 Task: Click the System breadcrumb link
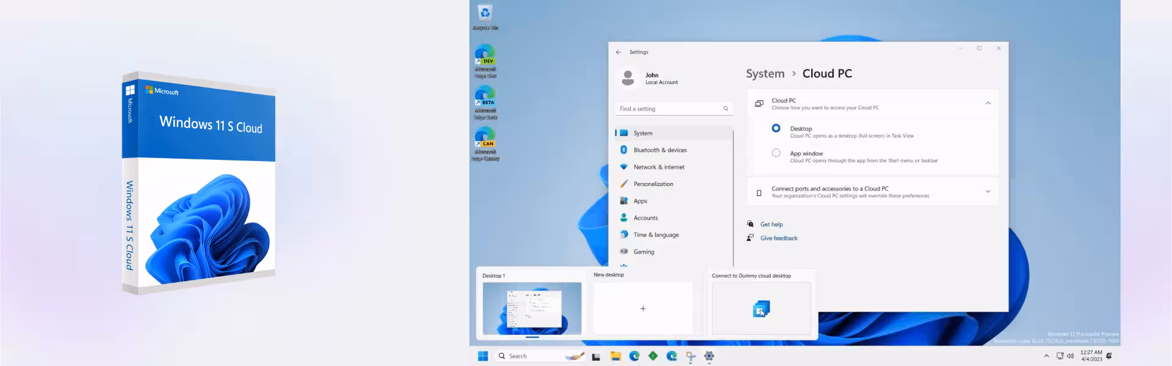click(x=765, y=74)
